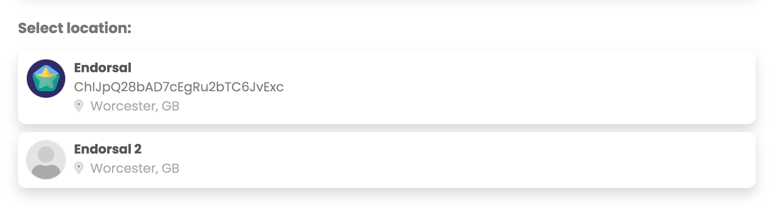Click the map pin icon in the Endorsal 2 card
Screen dimensions: 772x217
79,168
